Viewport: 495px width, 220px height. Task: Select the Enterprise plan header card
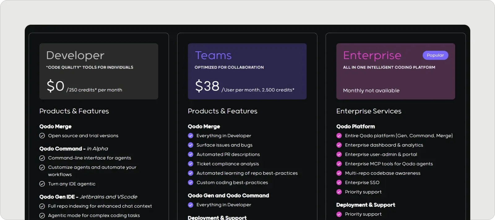tap(396, 71)
